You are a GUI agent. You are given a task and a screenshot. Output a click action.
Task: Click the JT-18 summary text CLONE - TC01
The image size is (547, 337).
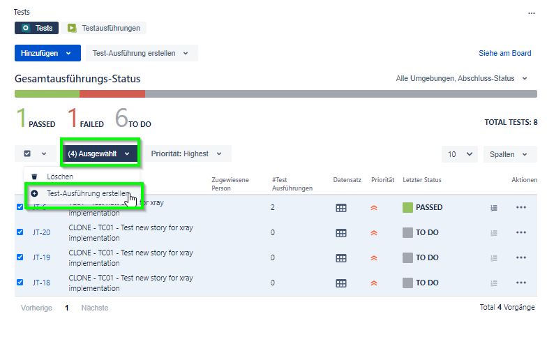click(130, 283)
